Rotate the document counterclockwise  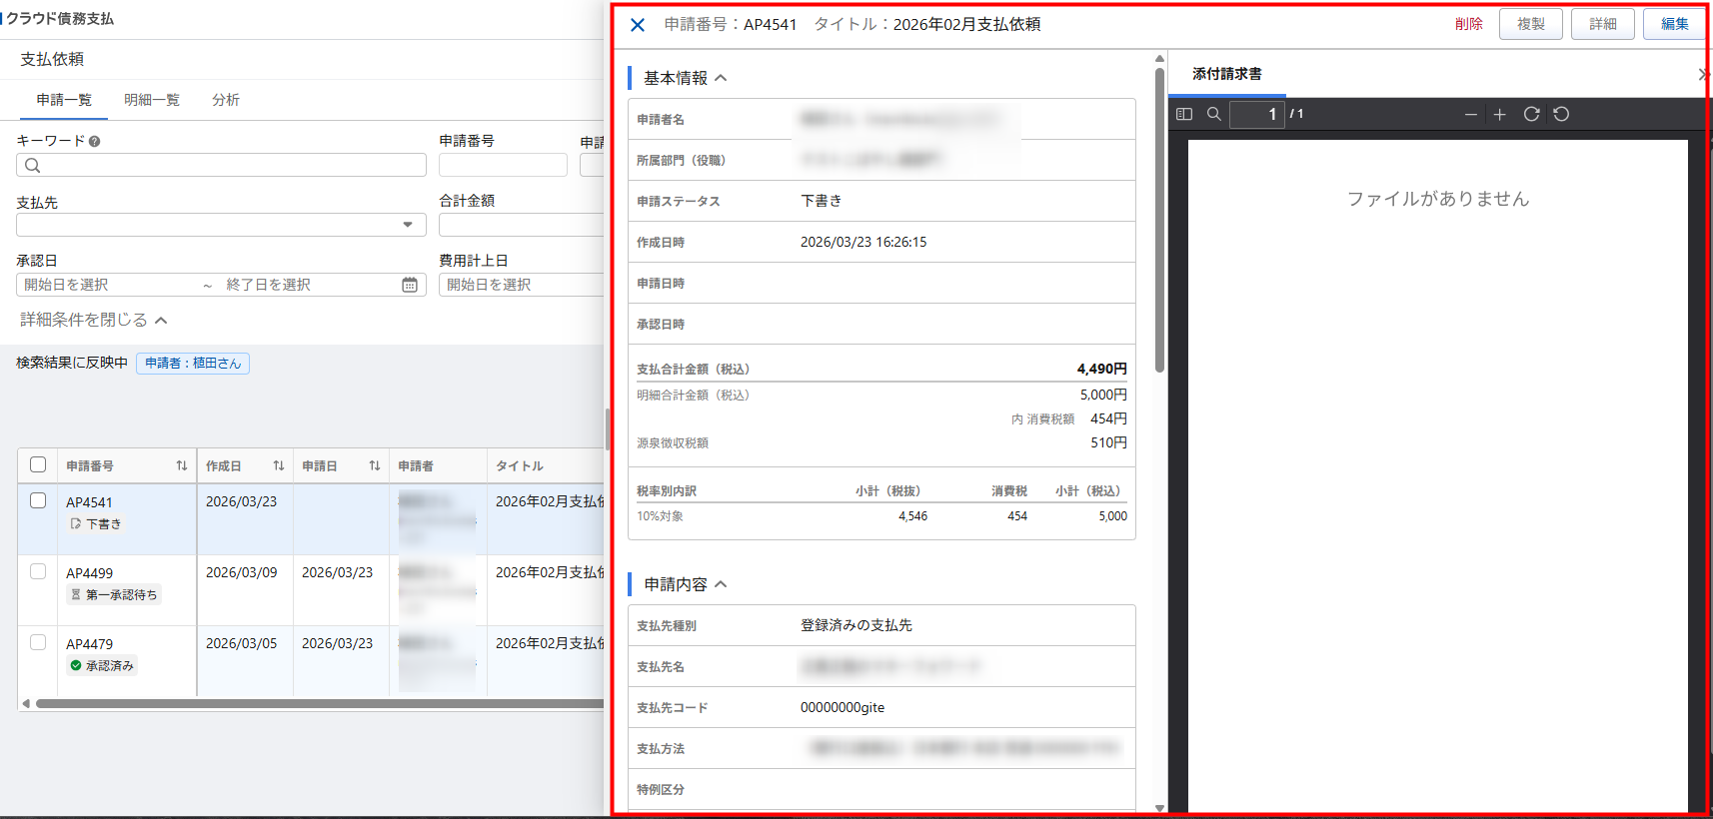pos(1561,114)
